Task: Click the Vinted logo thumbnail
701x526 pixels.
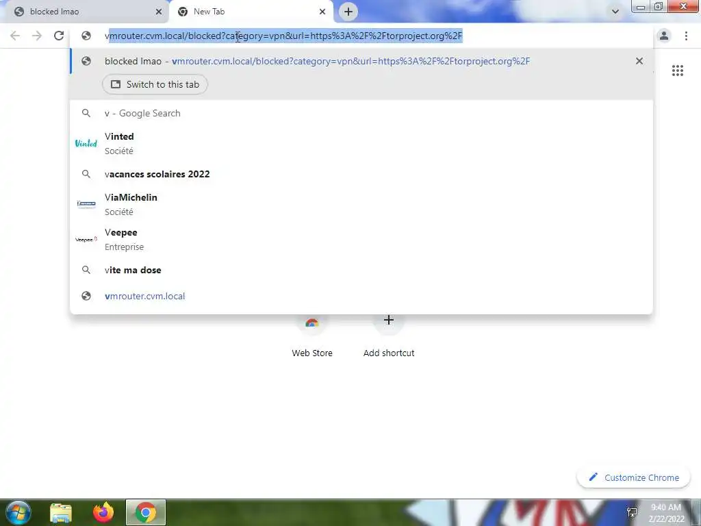Action: point(86,143)
